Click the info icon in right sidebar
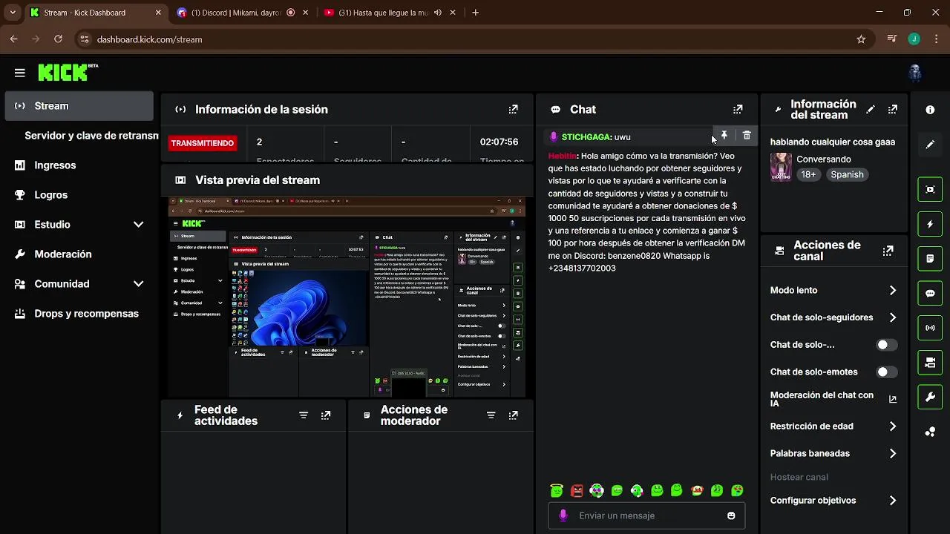Viewport: 950px width, 534px height. click(930, 110)
